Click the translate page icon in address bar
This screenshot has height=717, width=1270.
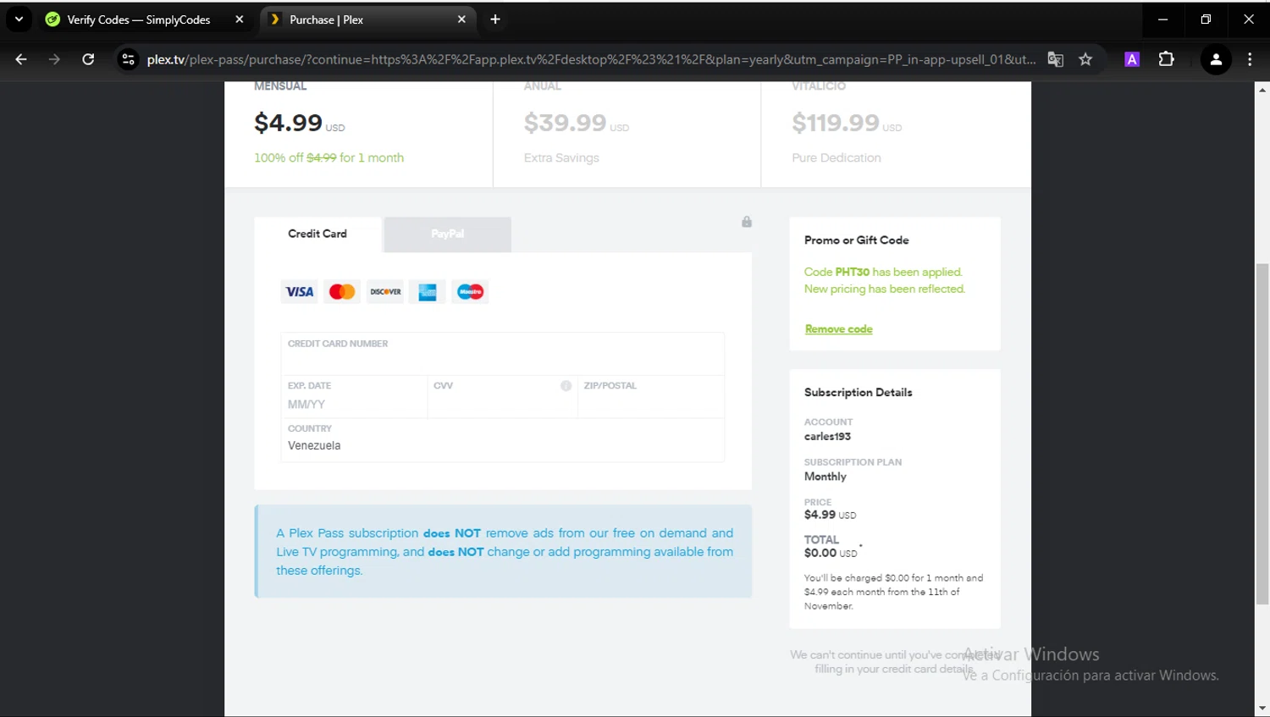click(x=1055, y=59)
